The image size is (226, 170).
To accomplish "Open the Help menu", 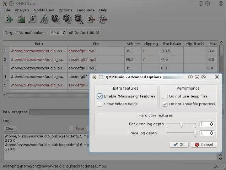I will (x=103, y=10).
